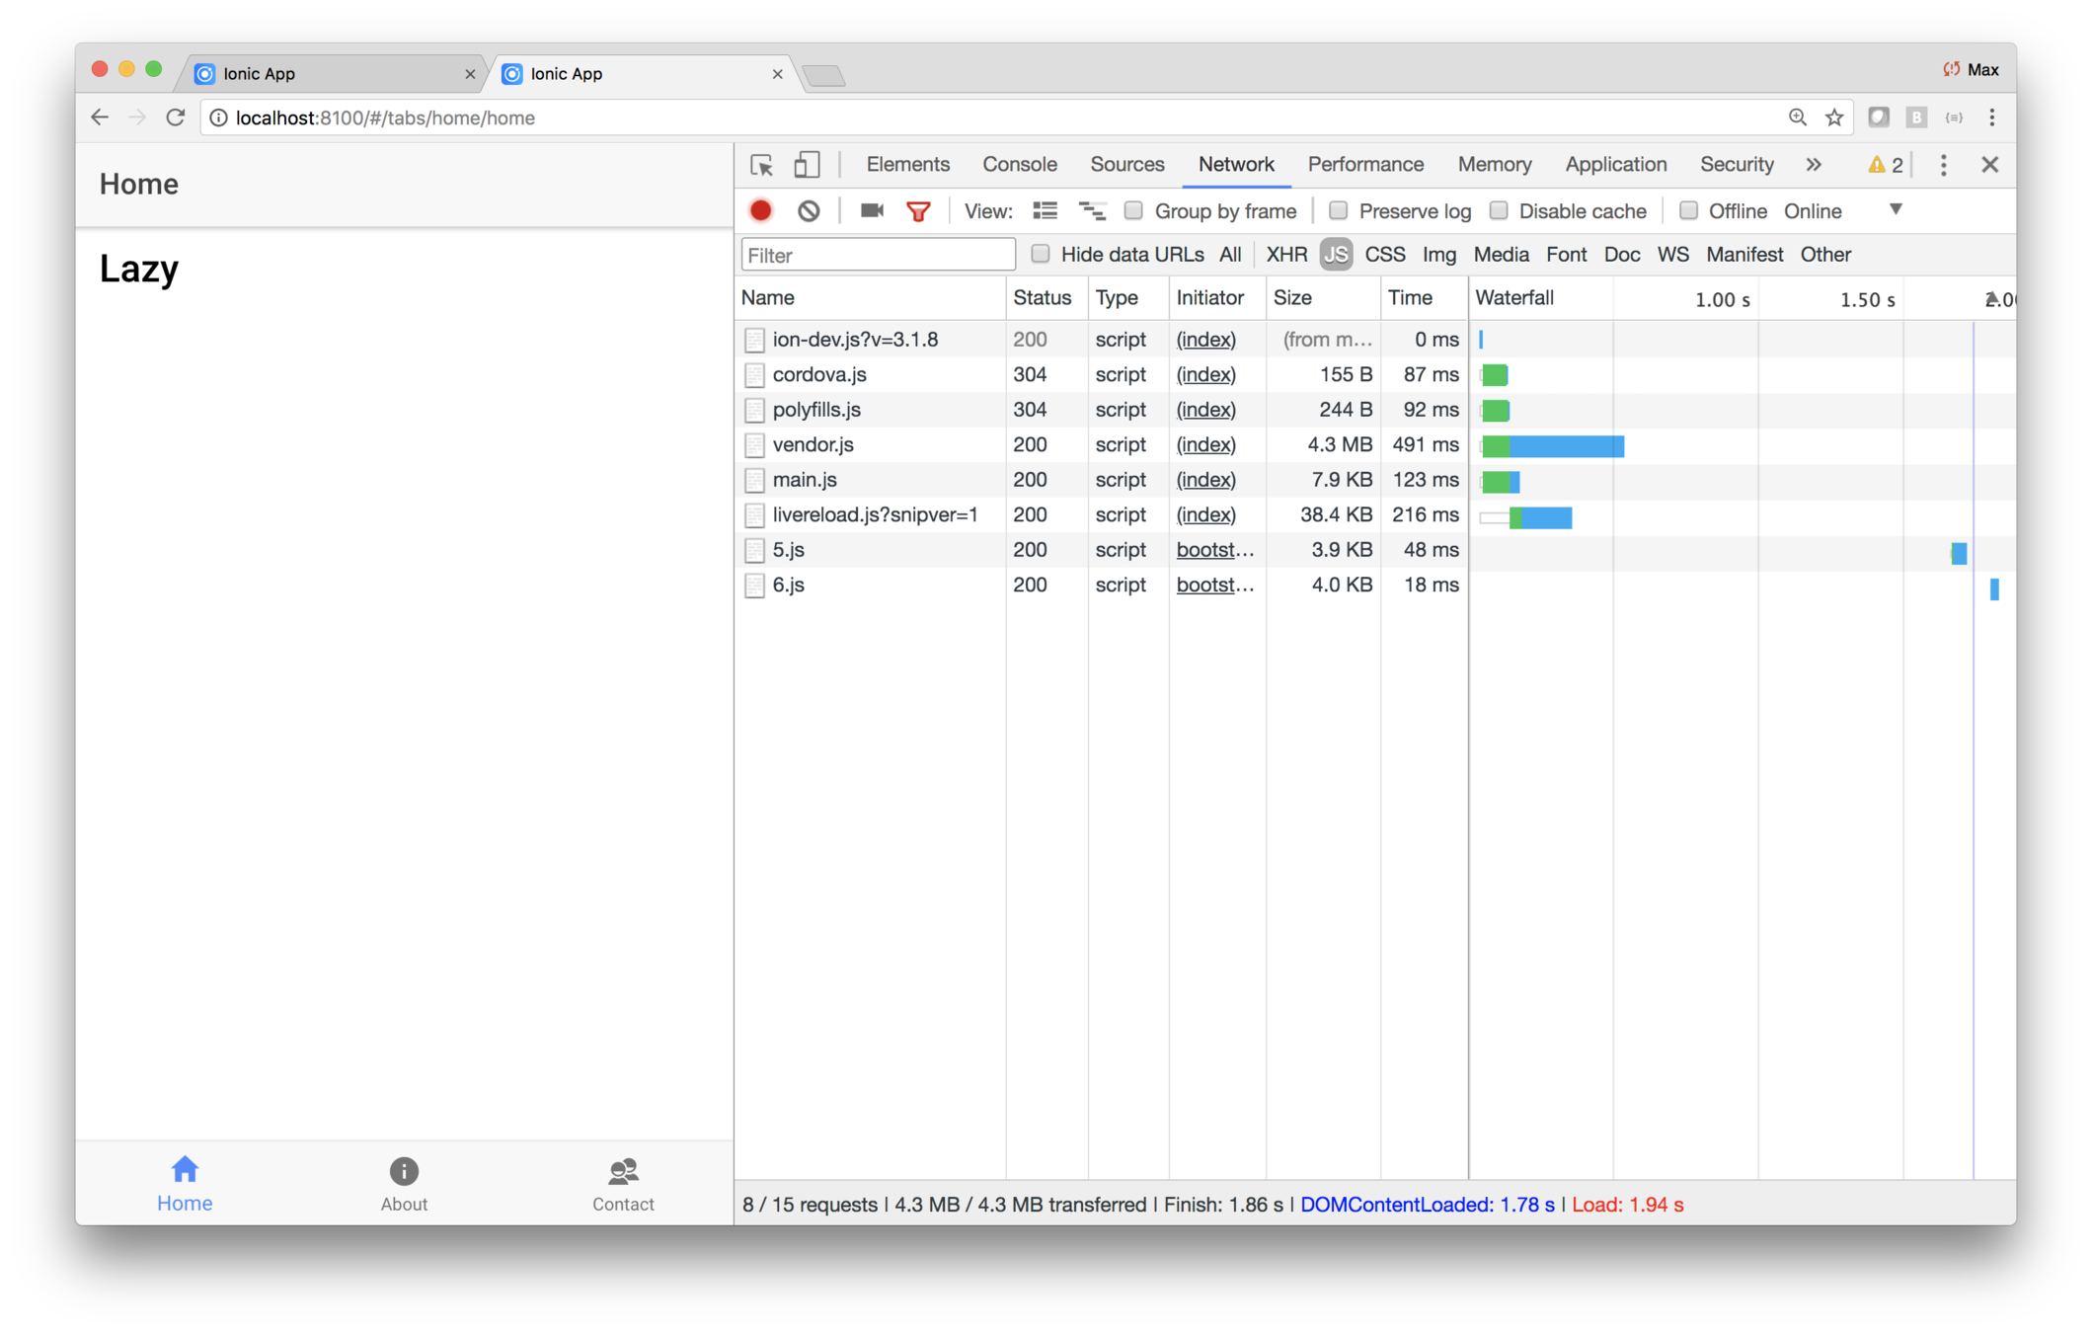Select the XHR filter type
Screen dimensions: 2092x1333
(1286, 255)
